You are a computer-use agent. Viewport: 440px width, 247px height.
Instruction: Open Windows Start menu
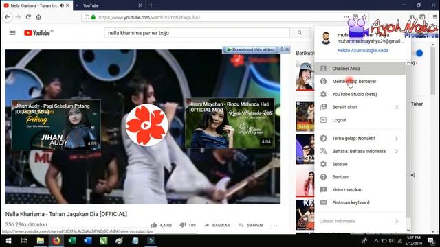[x=8, y=241]
